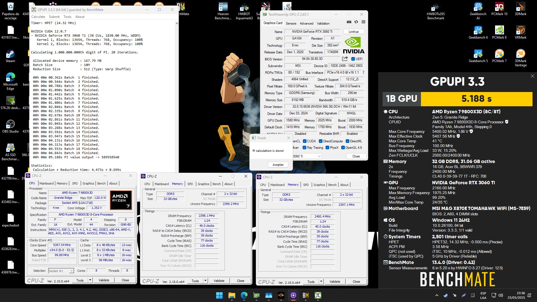Click the Close button in GPU-Z
Screen dimensions: 537x302
tap(356, 156)
